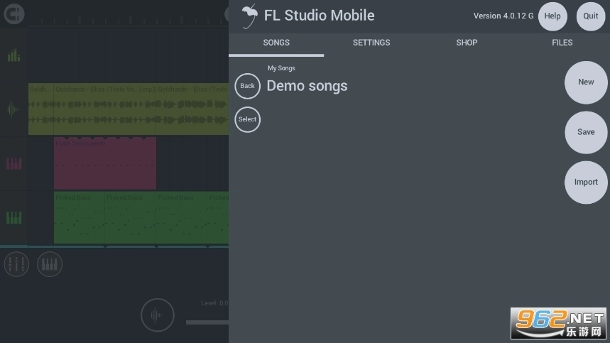This screenshot has width=610, height=343.
Task: Open the FILES tab
Action: tap(562, 43)
